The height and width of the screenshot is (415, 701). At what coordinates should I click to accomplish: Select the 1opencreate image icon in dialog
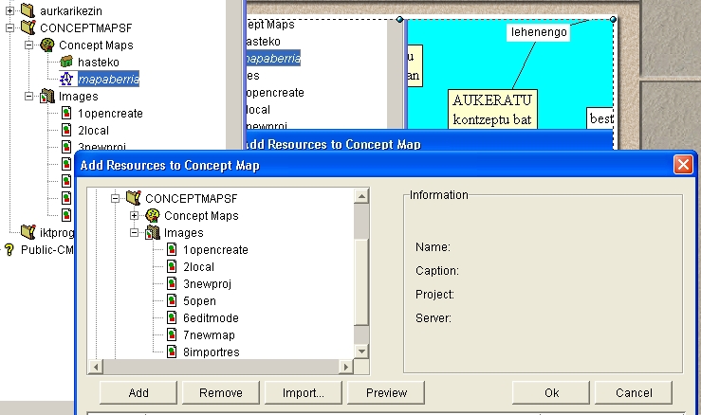coord(172,249)
